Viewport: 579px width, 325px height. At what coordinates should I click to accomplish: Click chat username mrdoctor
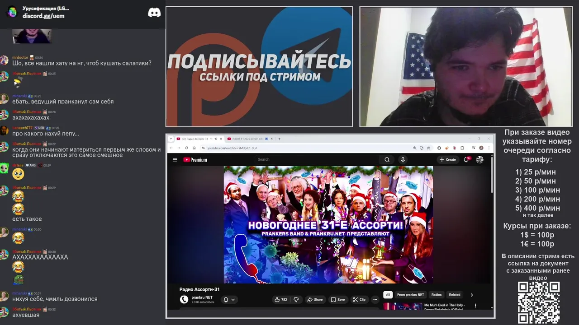(x=20, y=58)
